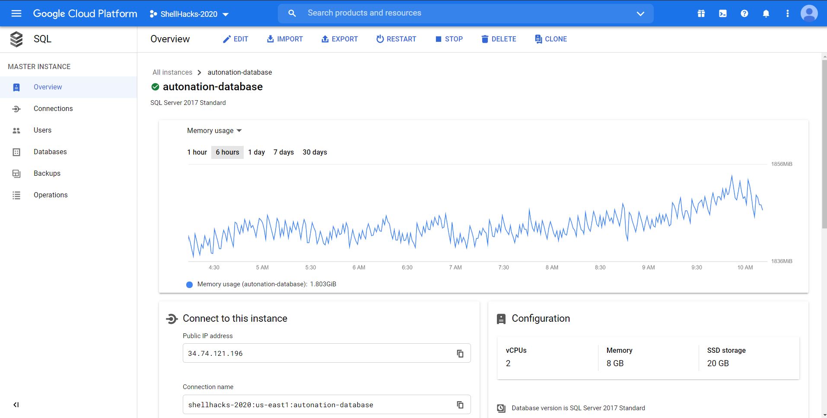Select the 1 hour time range
This screenshot has height=418, width=827.
coord(197,152)
